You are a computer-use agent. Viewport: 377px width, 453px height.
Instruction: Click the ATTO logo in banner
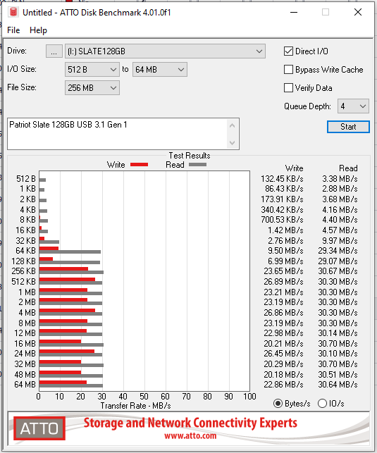tap(39, 428)
